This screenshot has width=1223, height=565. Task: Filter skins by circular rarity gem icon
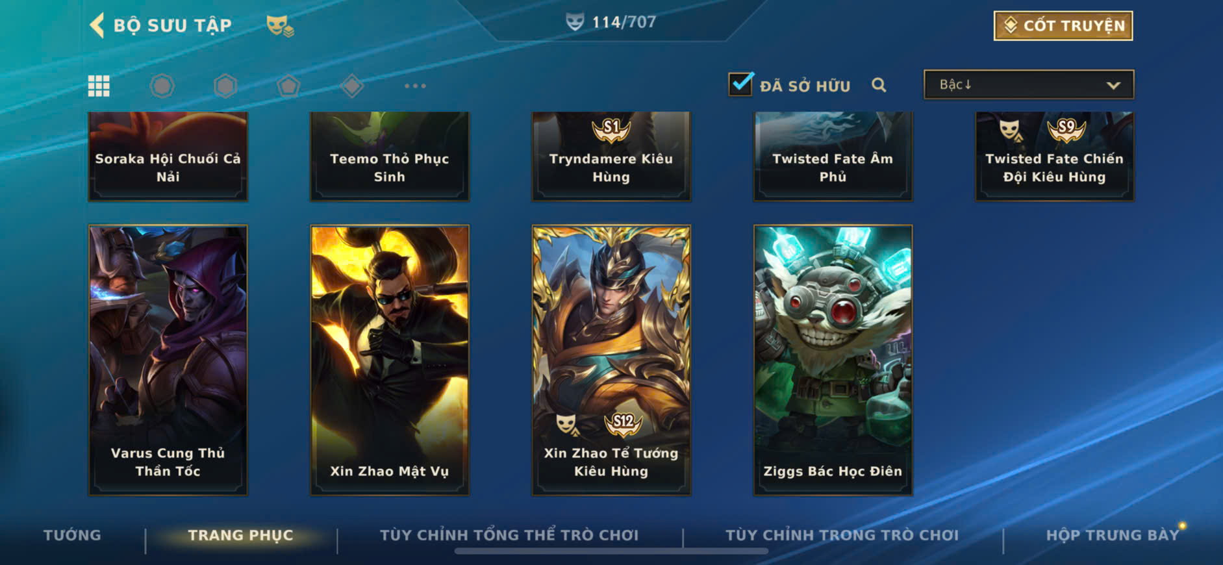click(x=162, y=86)
